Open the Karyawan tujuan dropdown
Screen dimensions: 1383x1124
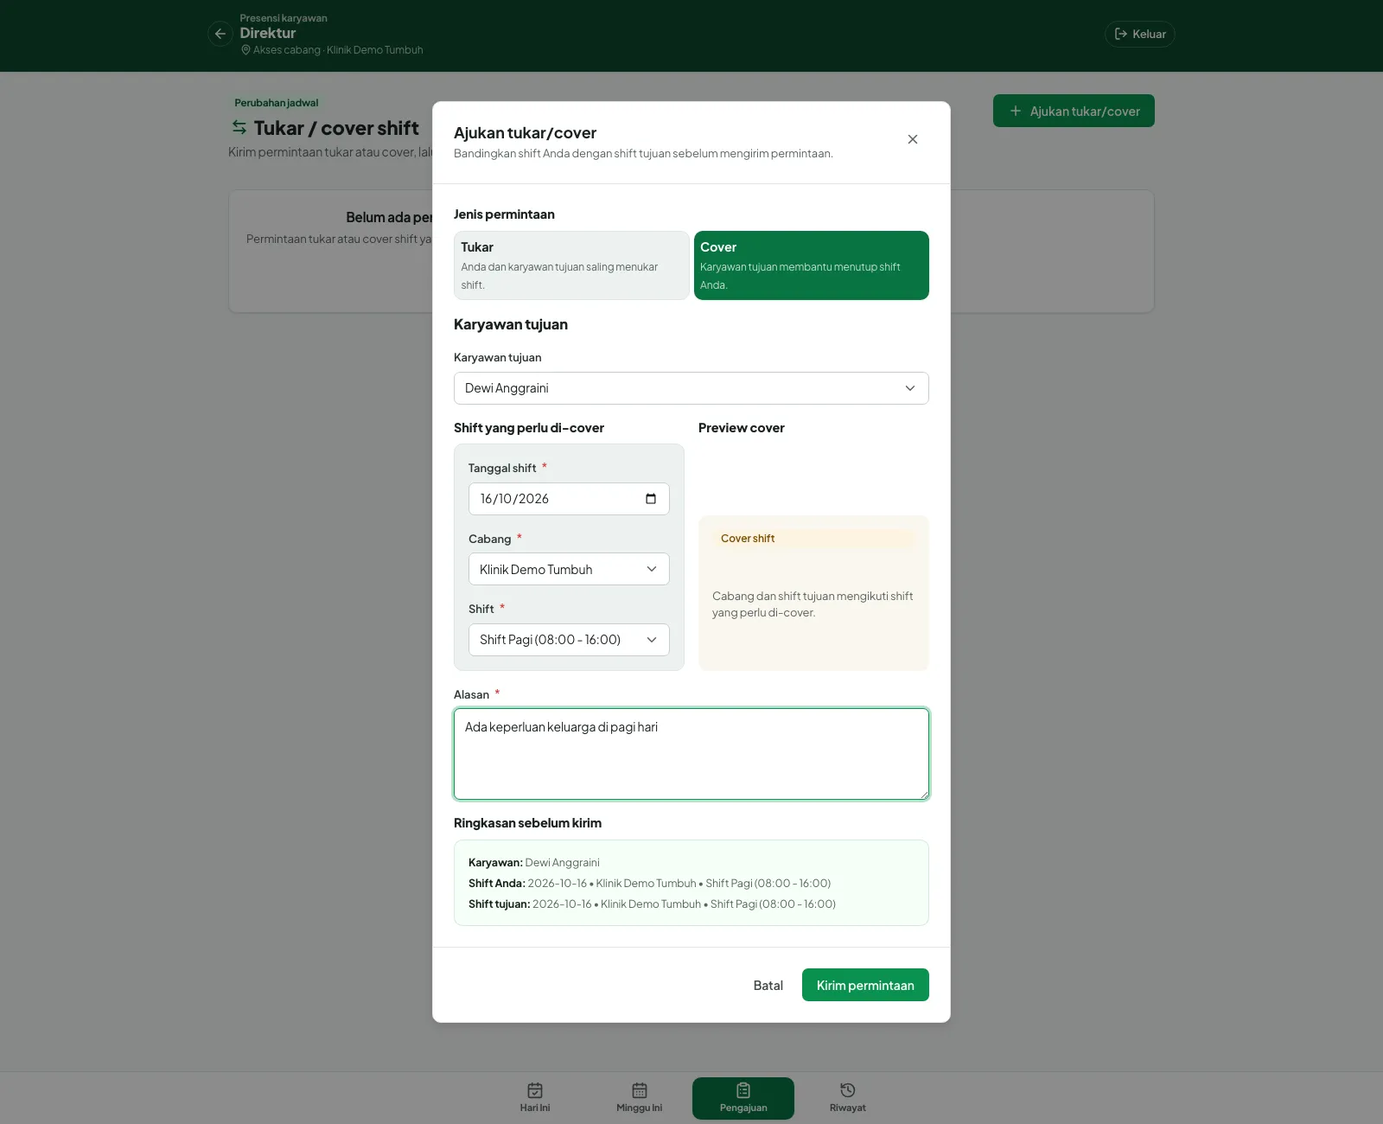tap(691, 388)
